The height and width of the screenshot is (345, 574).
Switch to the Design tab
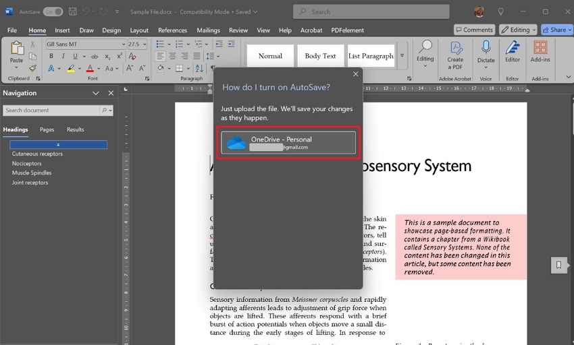111,30
